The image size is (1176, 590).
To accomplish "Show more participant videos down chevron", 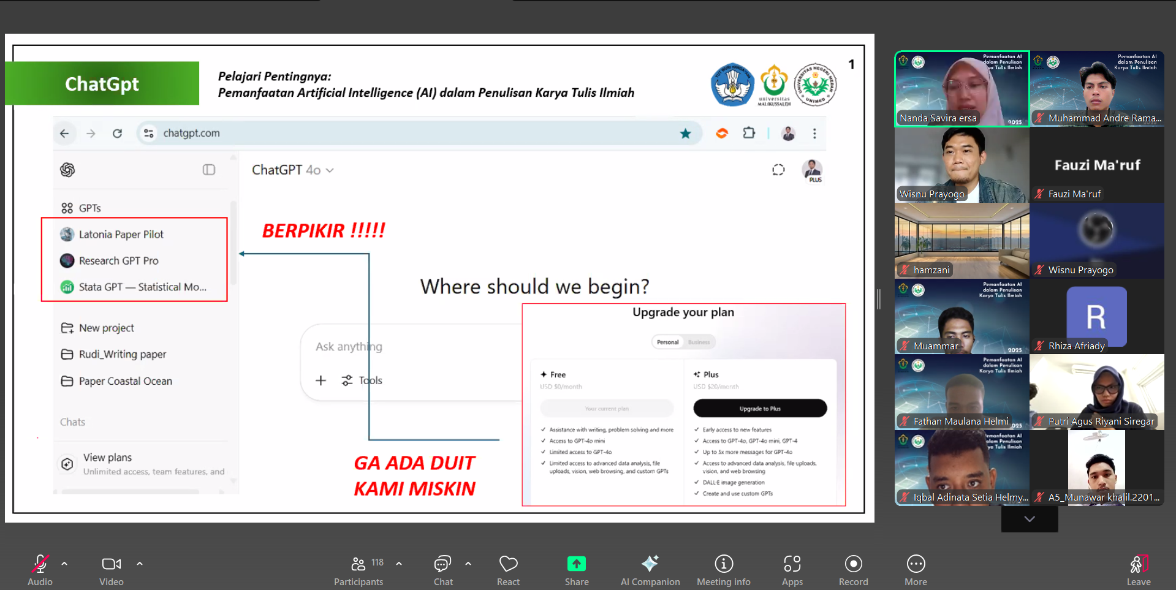I will click(x=1030, y=519).
